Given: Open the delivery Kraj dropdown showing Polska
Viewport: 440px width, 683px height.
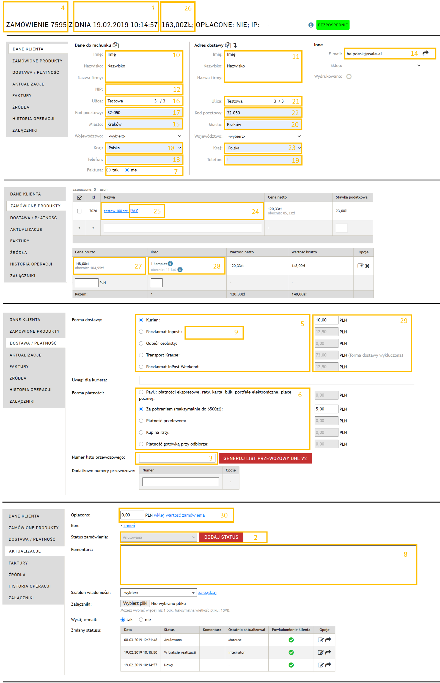Looking at the screenshot, I should pos(263,148).
